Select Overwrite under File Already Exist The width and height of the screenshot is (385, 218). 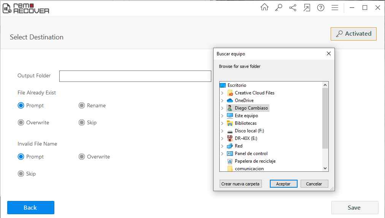33,122
